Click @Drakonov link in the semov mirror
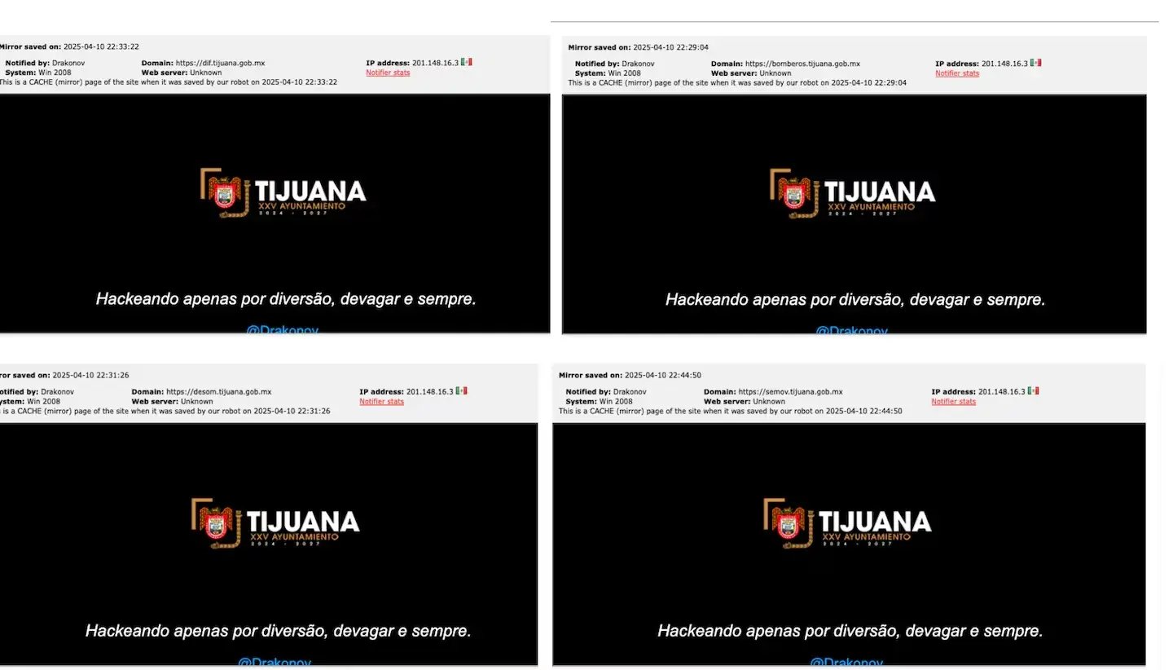This screenshot has height=670, width=1173. (846, 661)
